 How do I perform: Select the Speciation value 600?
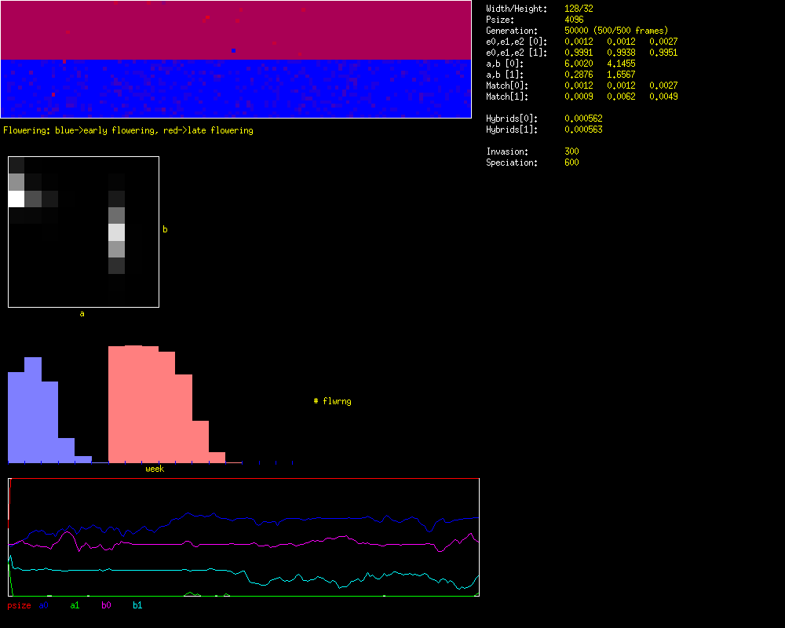pos(571,163)
